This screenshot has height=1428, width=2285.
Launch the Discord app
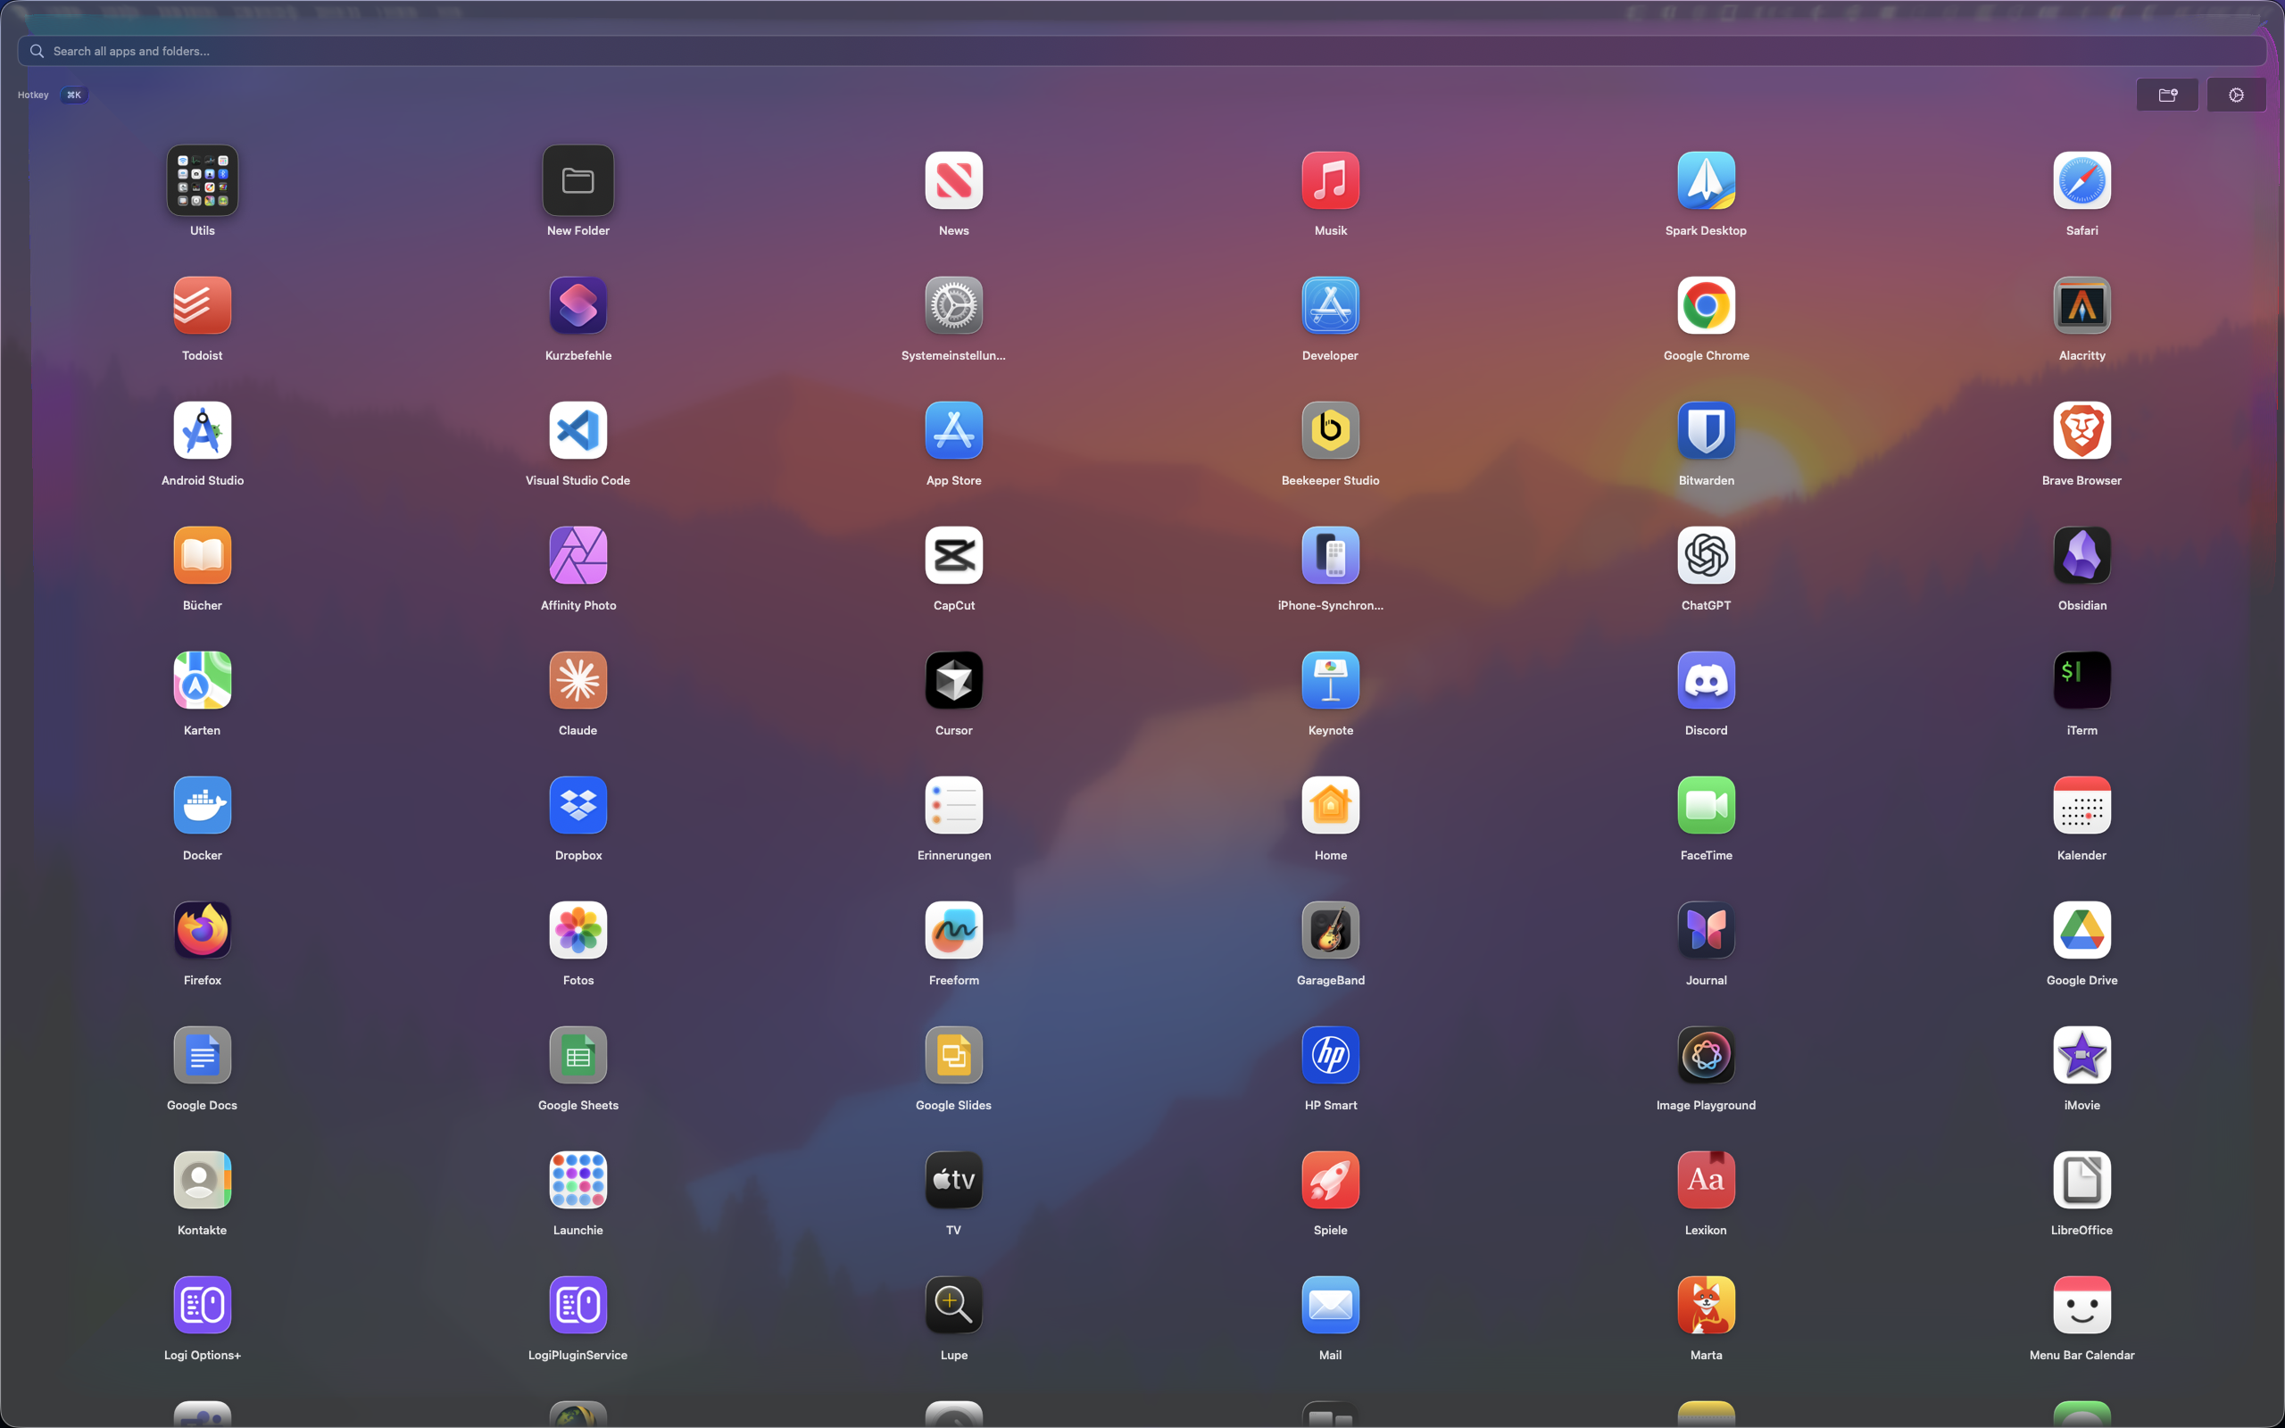point(1705,680)
